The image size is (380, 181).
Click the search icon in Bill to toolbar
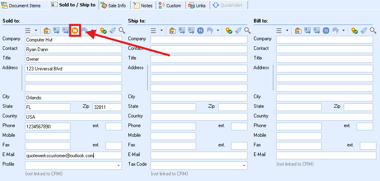(373, 31)
